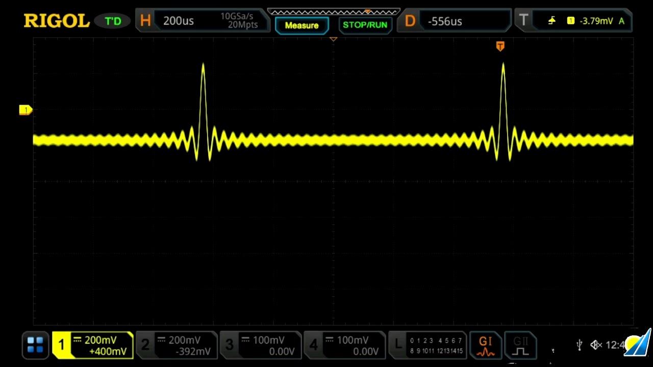Screen dimensions: 653x367
Task: Enable channel 3 100mV label
Action: [x=269, y=340]
